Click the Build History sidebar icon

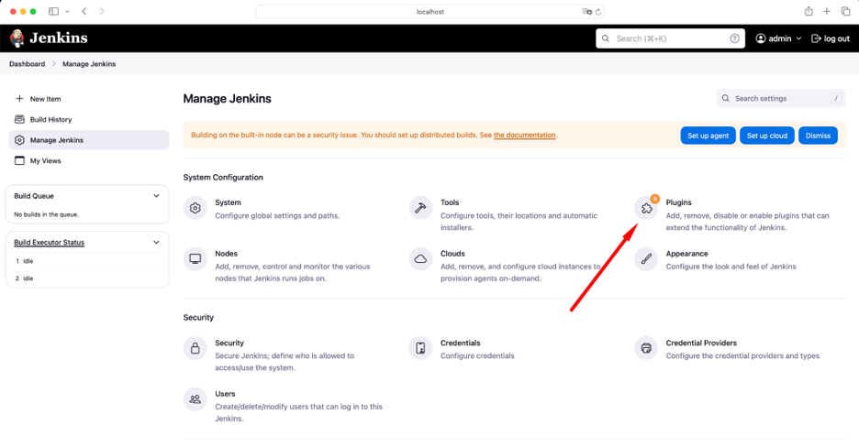pyautogui.click(x=19, y=119)
